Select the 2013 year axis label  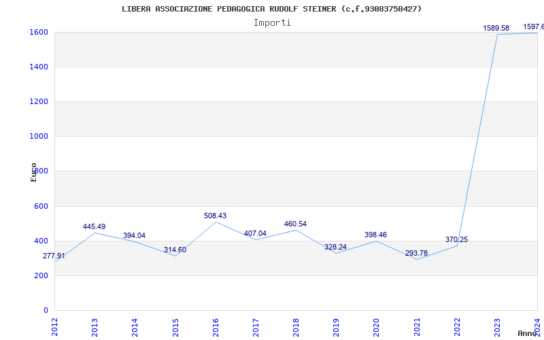[x=95, y=326]
